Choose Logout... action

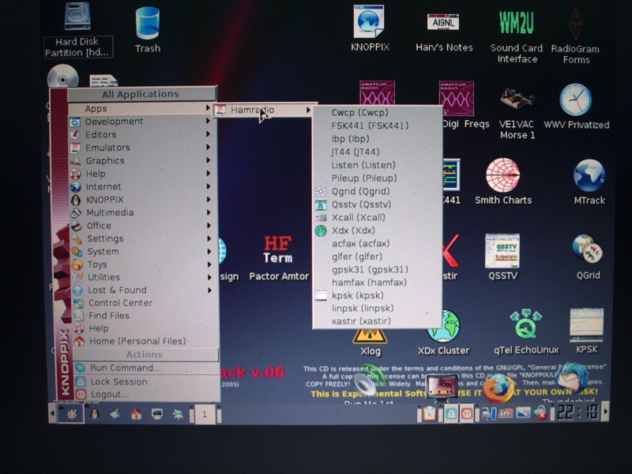click(x=145, y=394)
